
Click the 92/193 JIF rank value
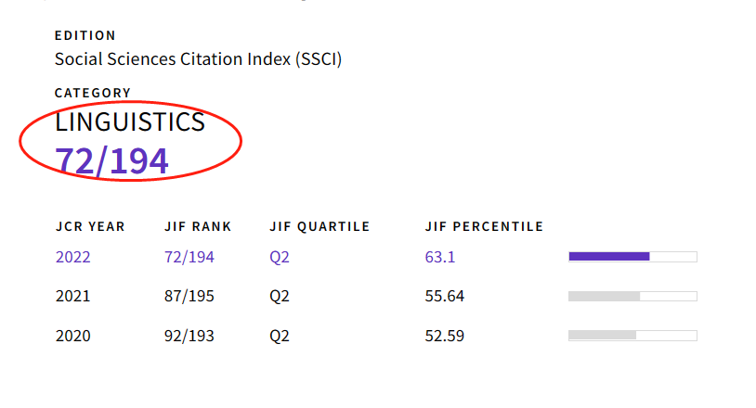189,336
